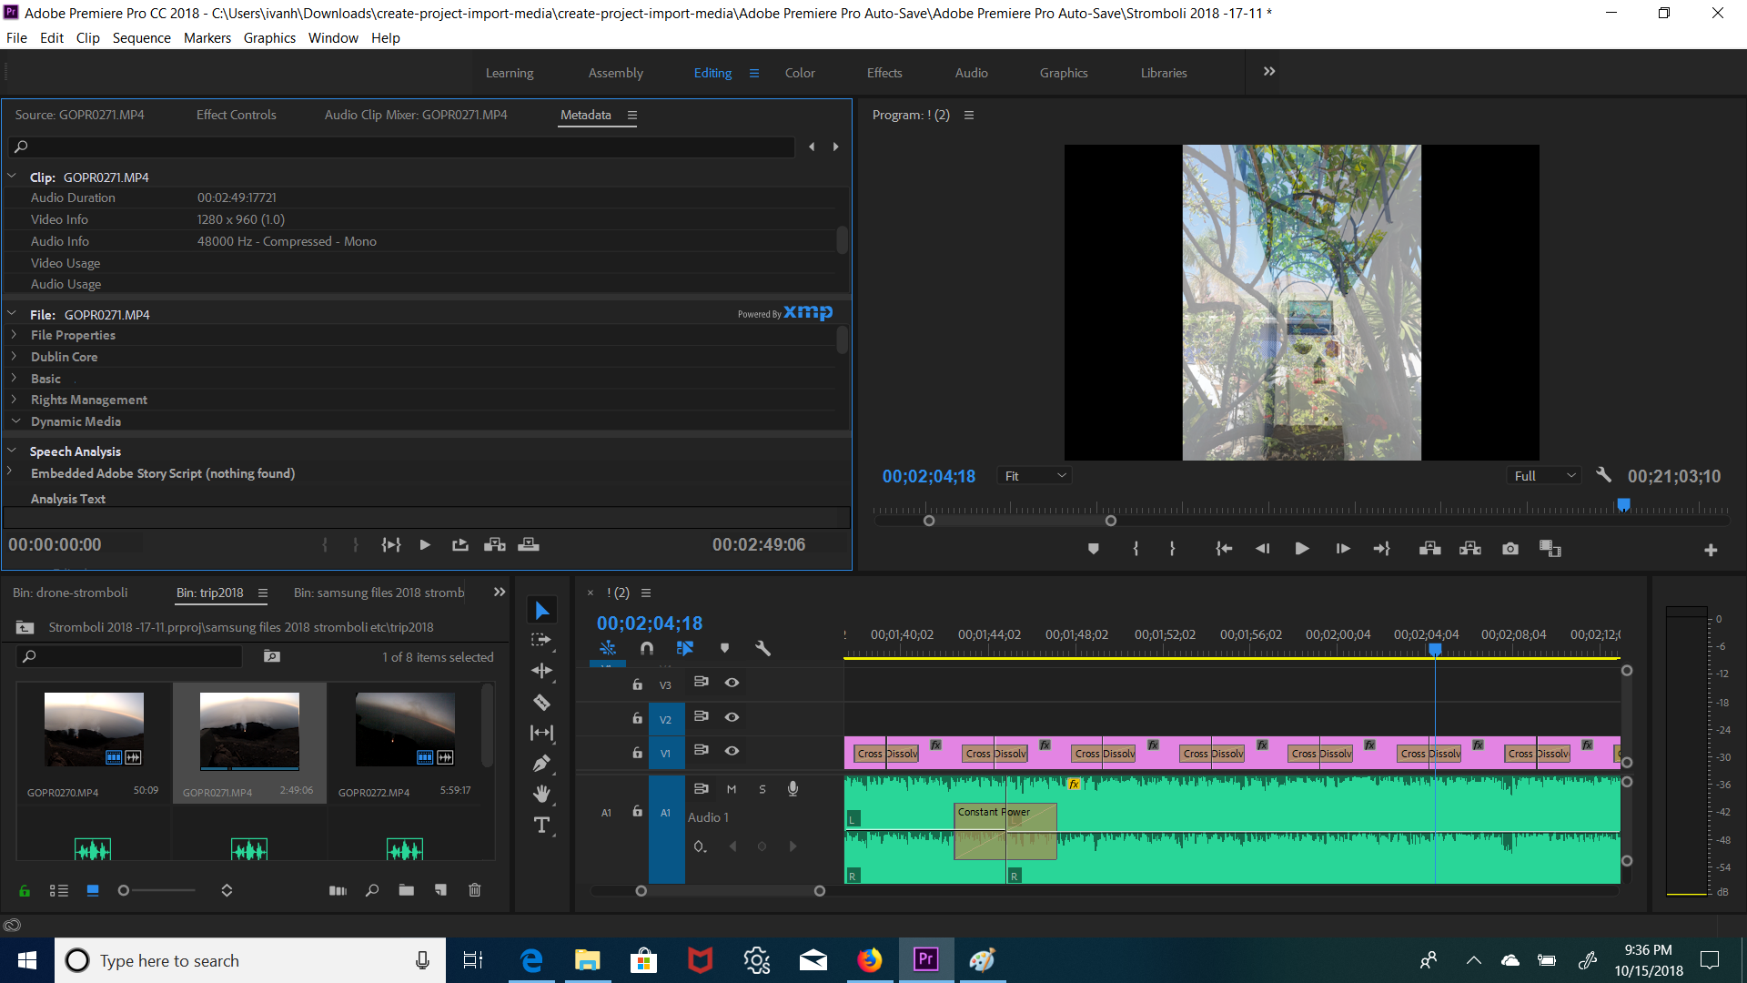Select the Slip tool
This screenshot has width=1747, height=983.
541,733
